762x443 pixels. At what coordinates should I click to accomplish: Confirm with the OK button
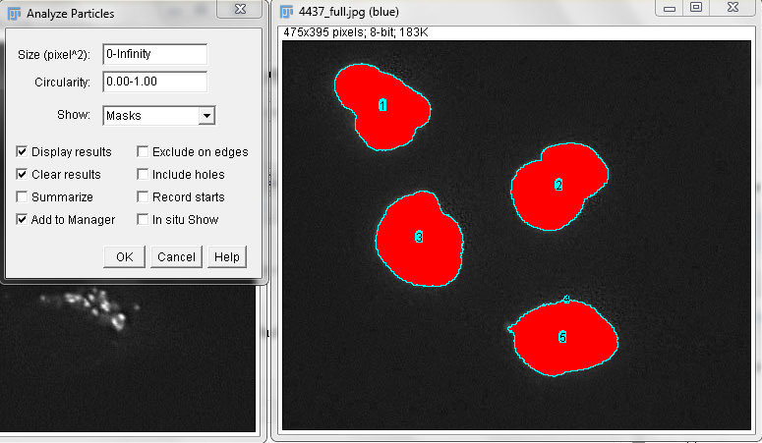pos(125,256)
